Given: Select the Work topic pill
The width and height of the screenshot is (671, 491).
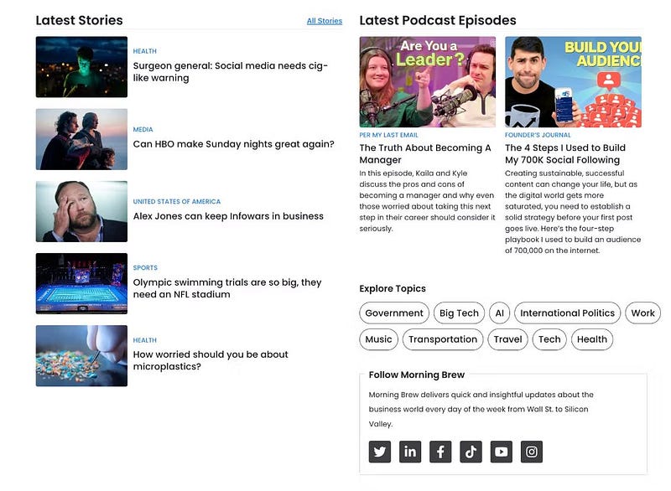Looking at the screenshot, I should [642, 313].
